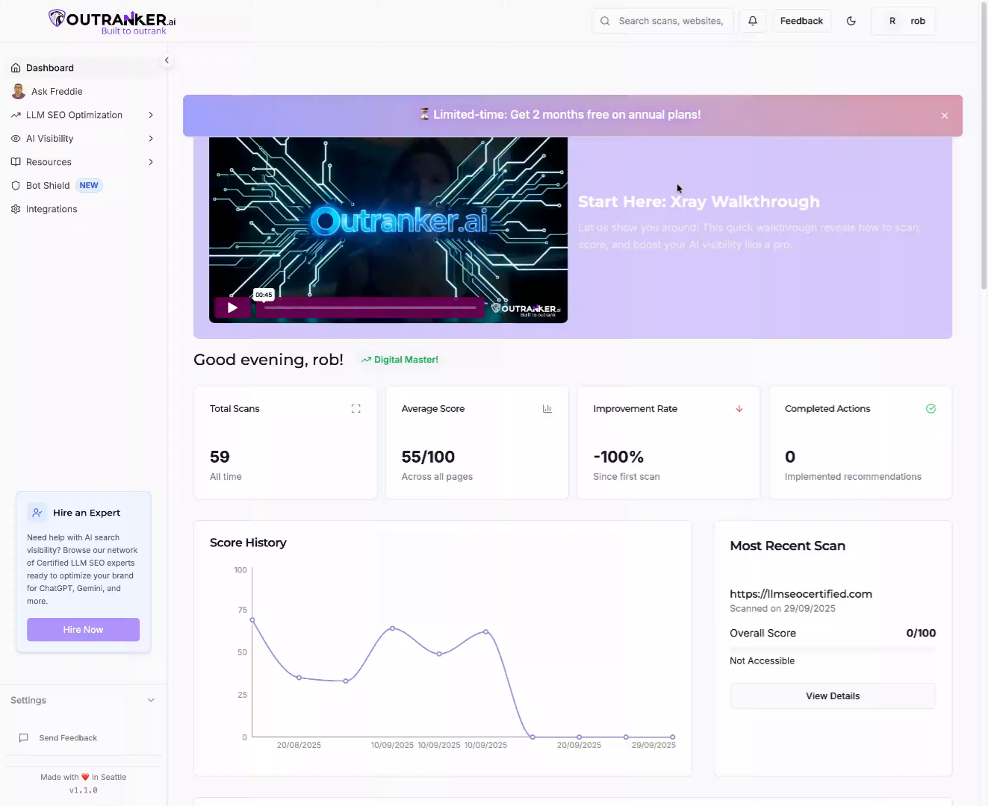The image size is (988, 806).
Task: Click Freddie's avatar icon
Action: click(x=19, y=92)
